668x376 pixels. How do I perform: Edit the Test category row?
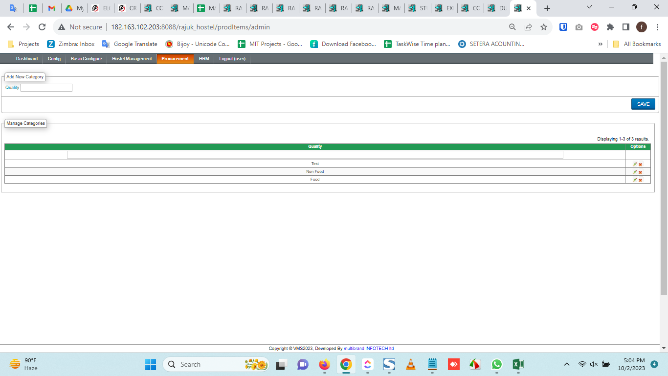[x=635, y=164]
